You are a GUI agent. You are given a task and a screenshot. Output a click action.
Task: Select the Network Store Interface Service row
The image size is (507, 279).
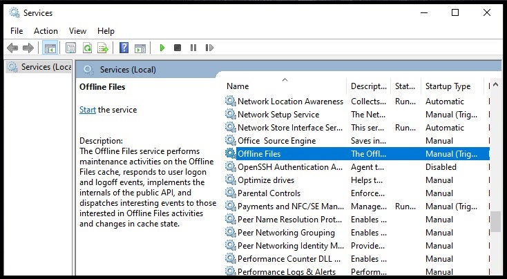pos(357,127)
